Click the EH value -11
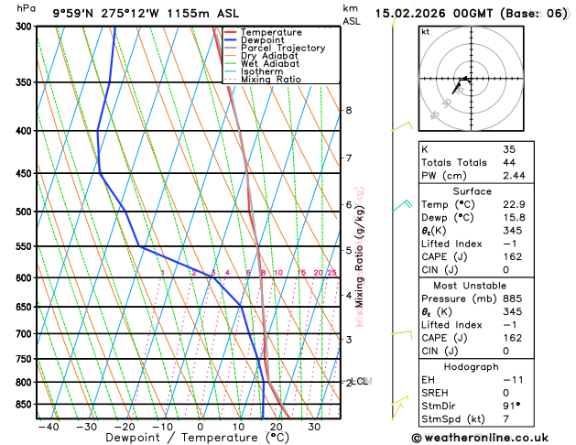This screenshot has width=576, height=445. (513, 380)
